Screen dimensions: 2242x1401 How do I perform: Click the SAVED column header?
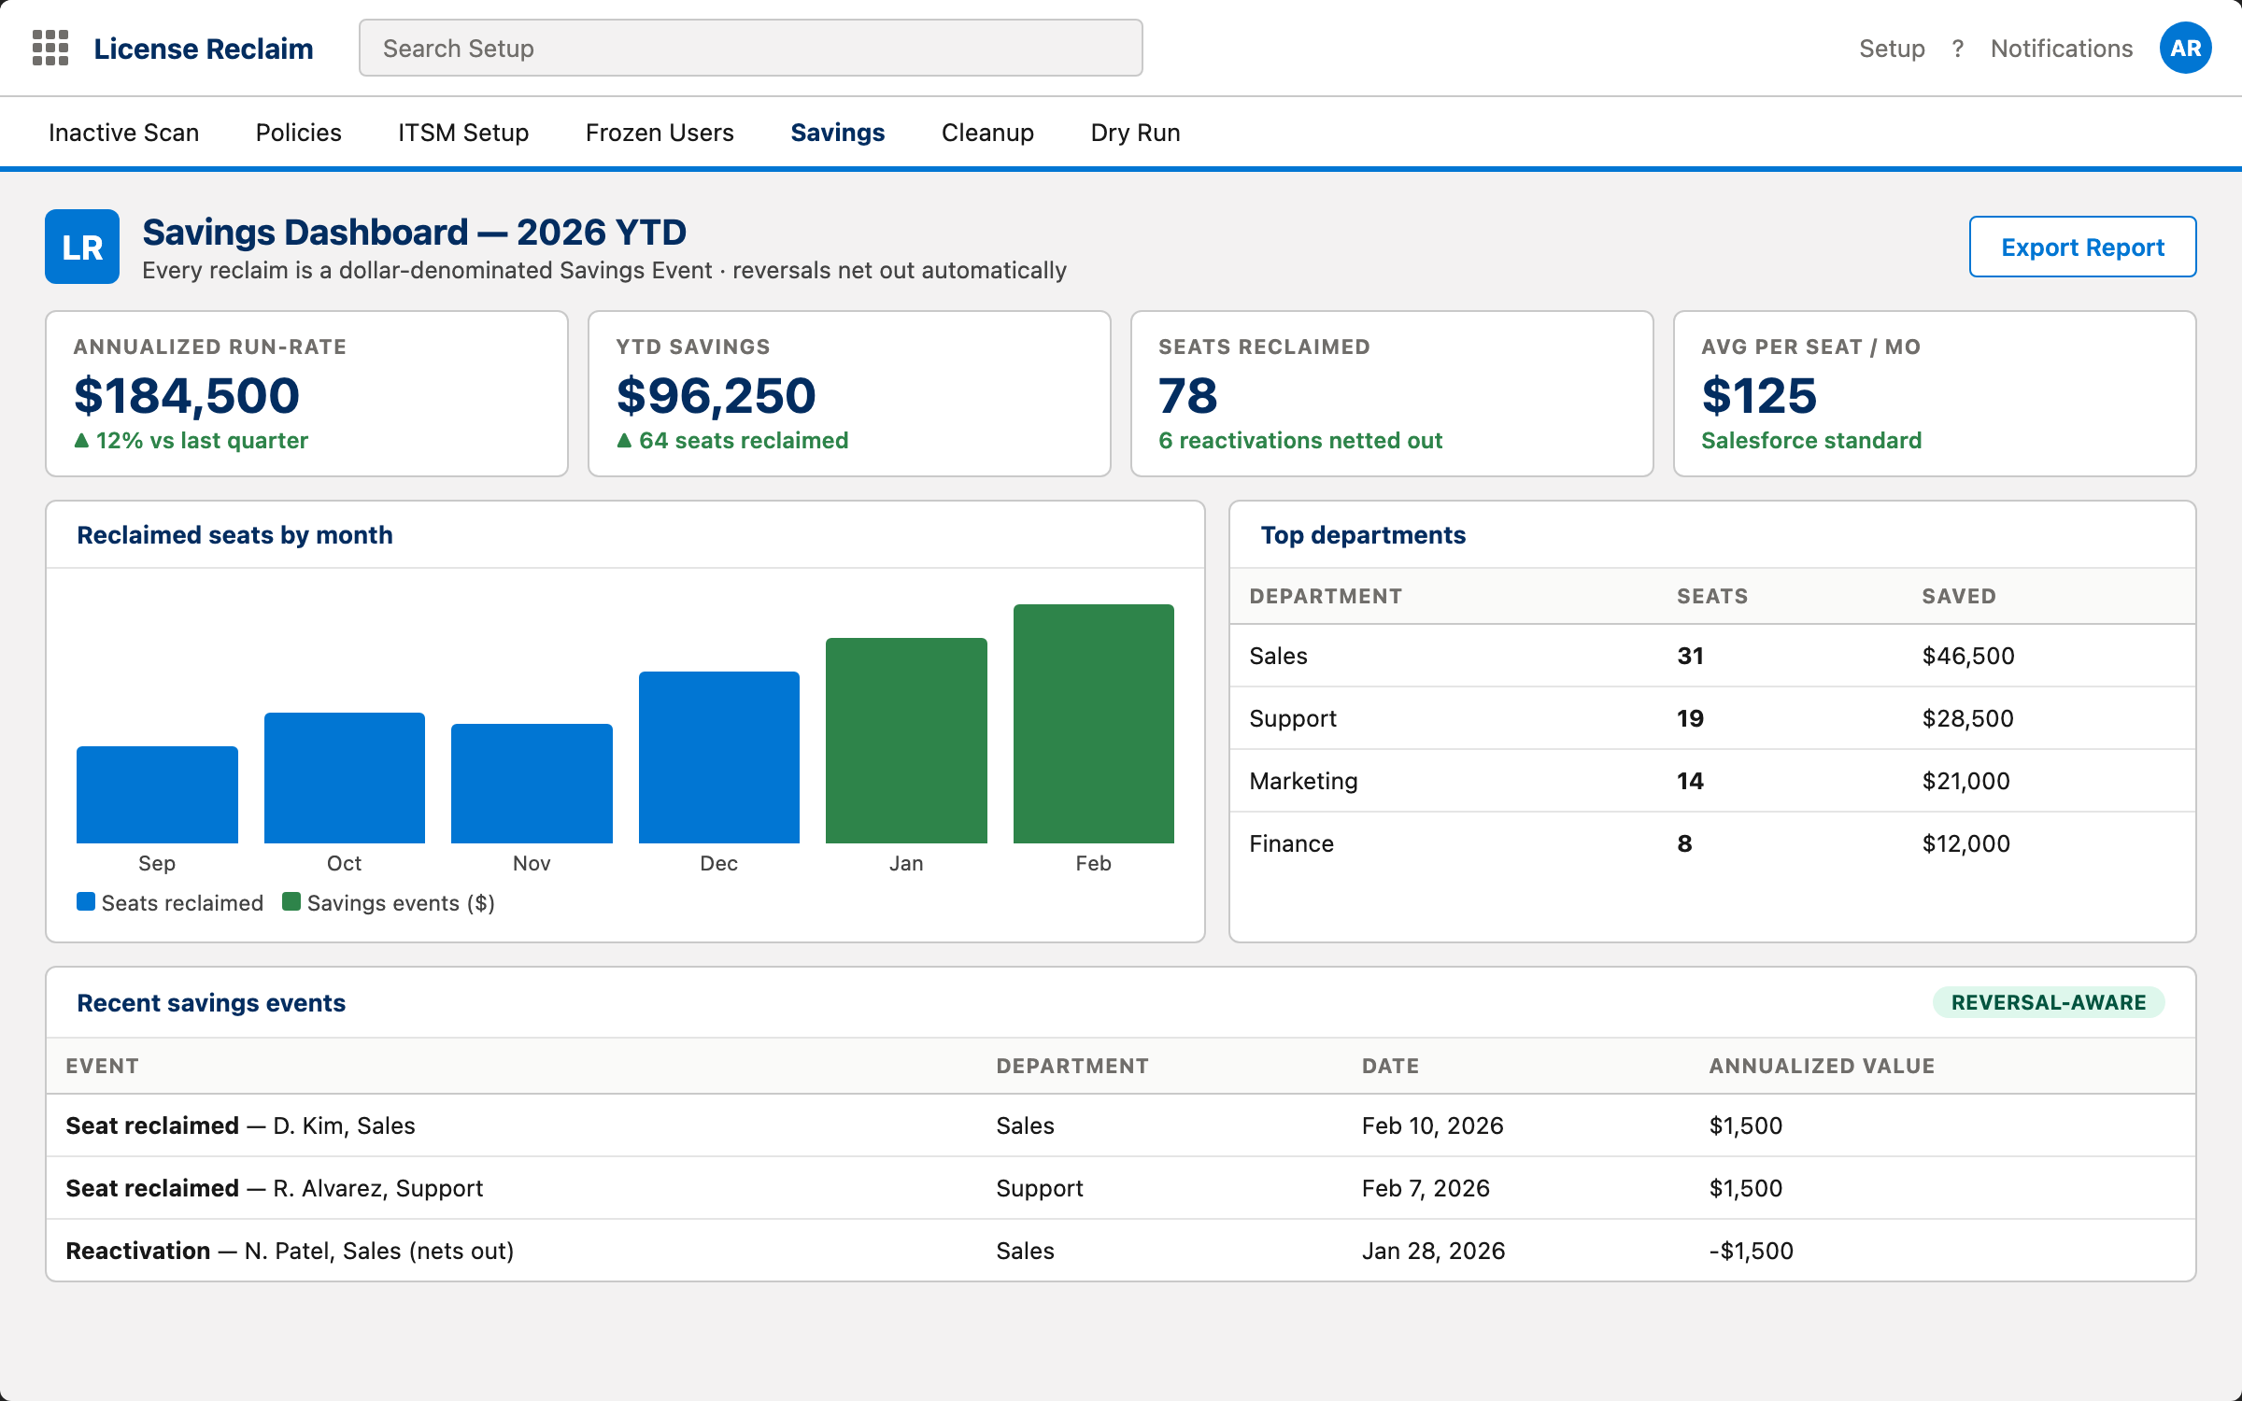(x=1958, y=596)
